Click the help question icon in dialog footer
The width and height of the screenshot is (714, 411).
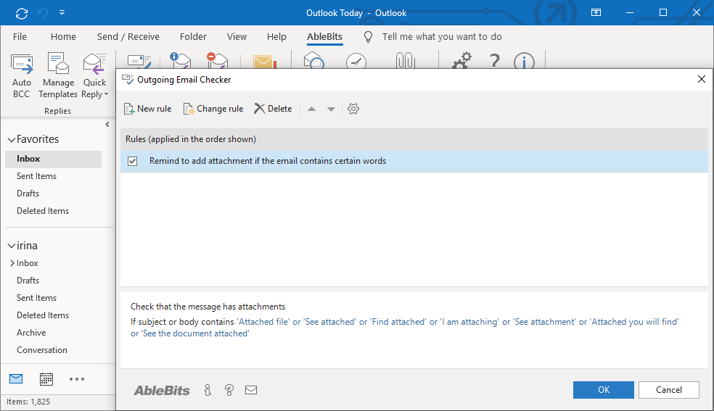pyautogui.click(x=229, y=390)
